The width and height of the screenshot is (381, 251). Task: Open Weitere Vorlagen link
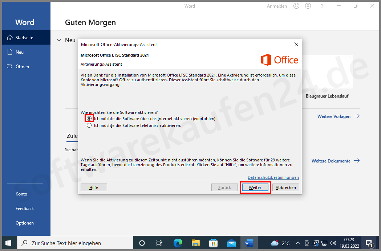point(339,116)
